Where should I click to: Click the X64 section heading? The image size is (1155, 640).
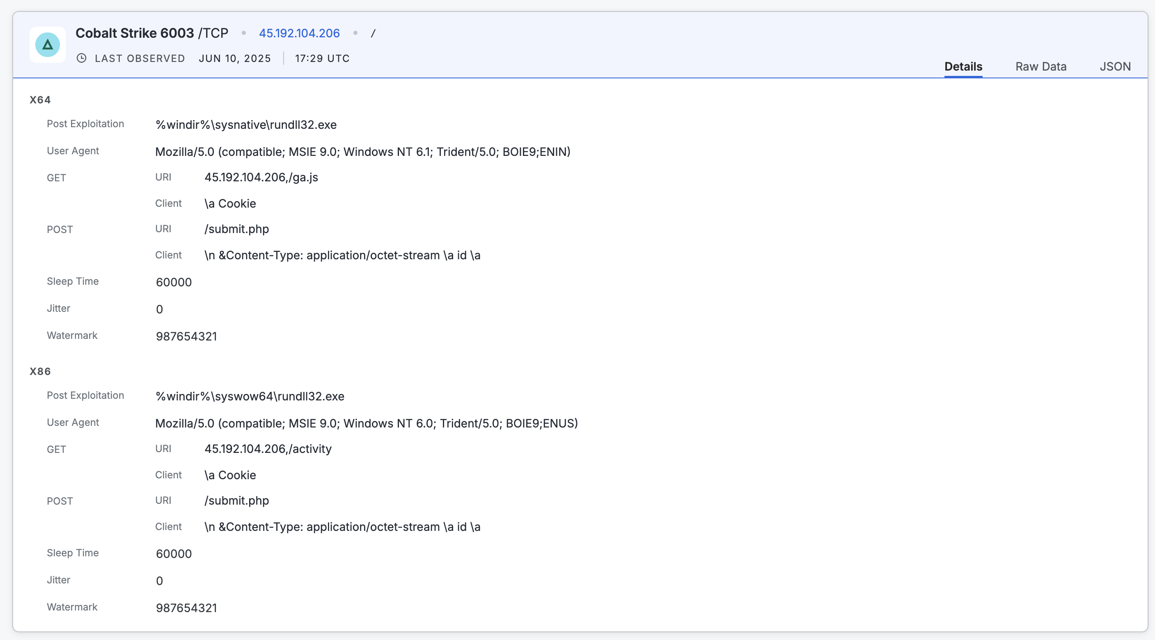(40, 100)
